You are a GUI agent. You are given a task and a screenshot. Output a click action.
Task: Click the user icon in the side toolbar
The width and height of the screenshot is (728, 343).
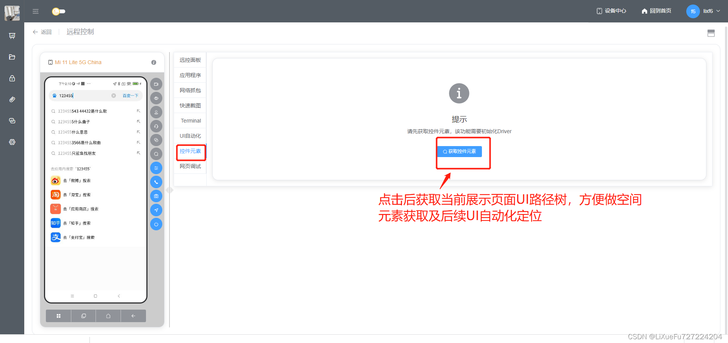pos(156,112)
